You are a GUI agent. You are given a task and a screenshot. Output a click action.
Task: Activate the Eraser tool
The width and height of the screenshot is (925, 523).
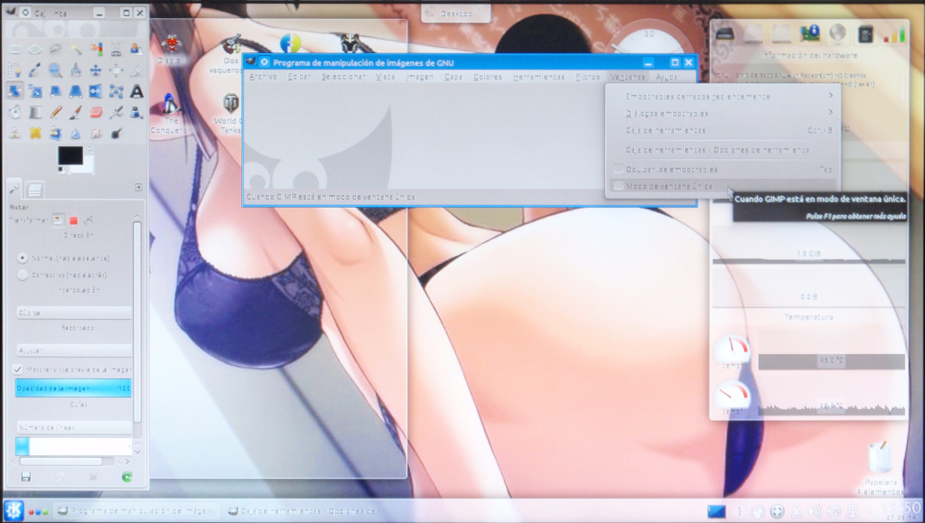(x=96, y=112)
